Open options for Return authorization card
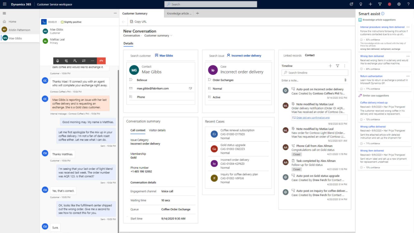Image resolution: width=414 pixels, height=233 pixels. (x=408, y=76)
